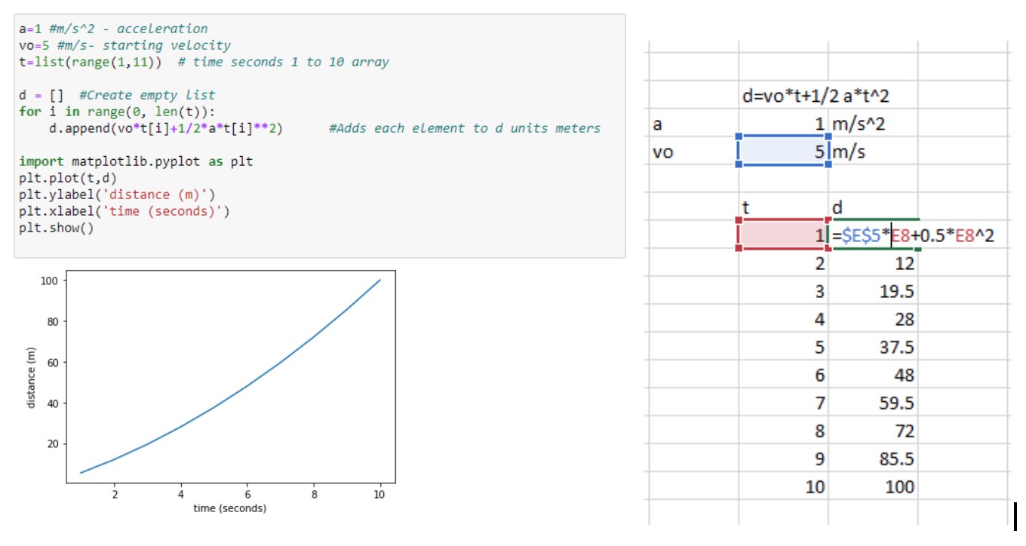Select the cell containing acceleration value 1
1026x546 pixels.
pos(783,124)
